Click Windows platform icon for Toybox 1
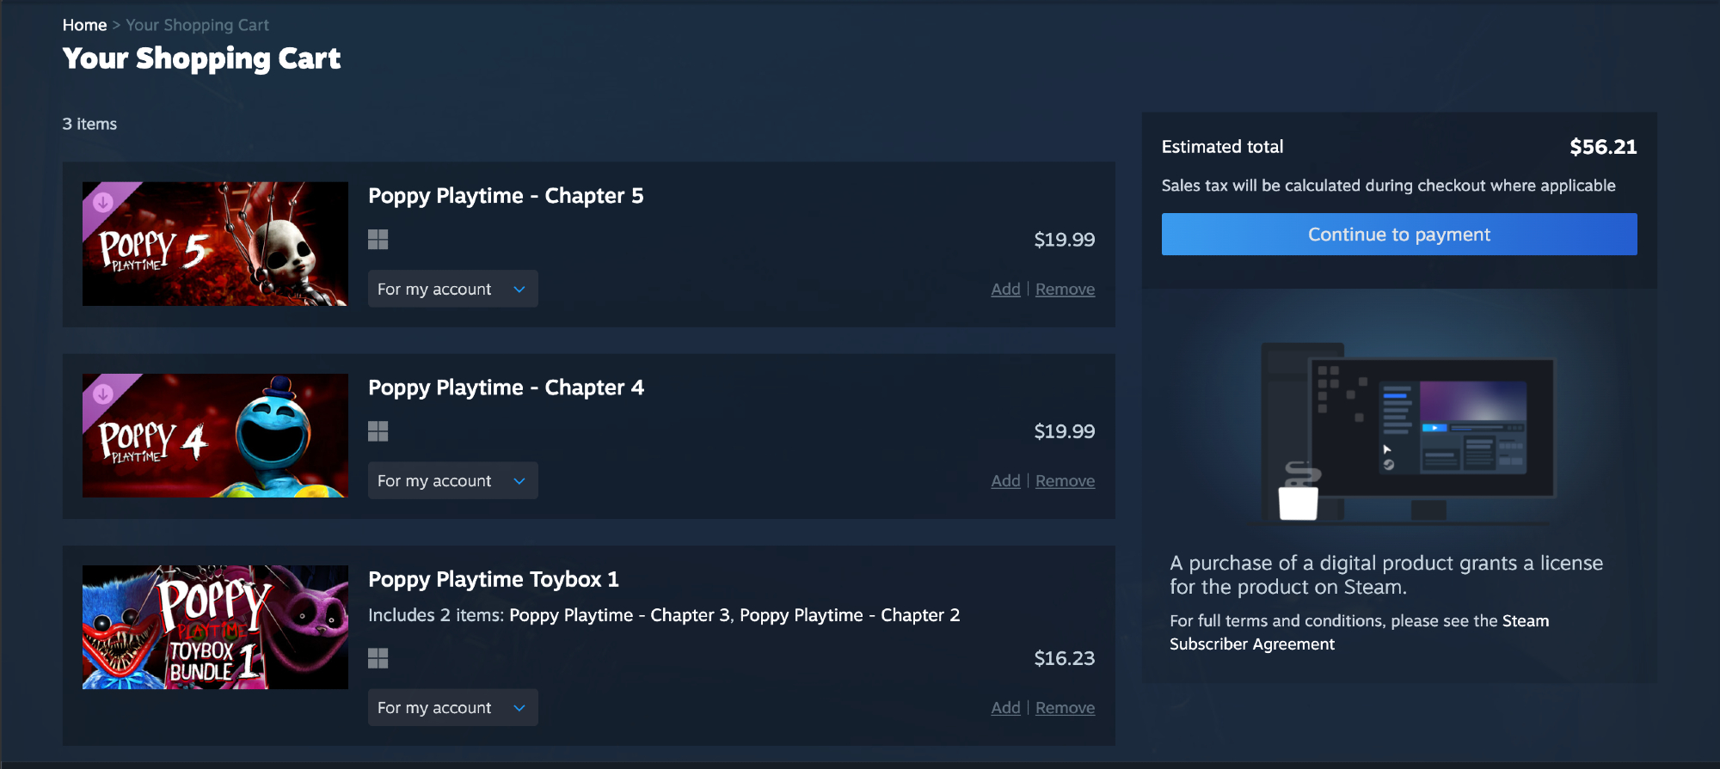 coord(378,658)
